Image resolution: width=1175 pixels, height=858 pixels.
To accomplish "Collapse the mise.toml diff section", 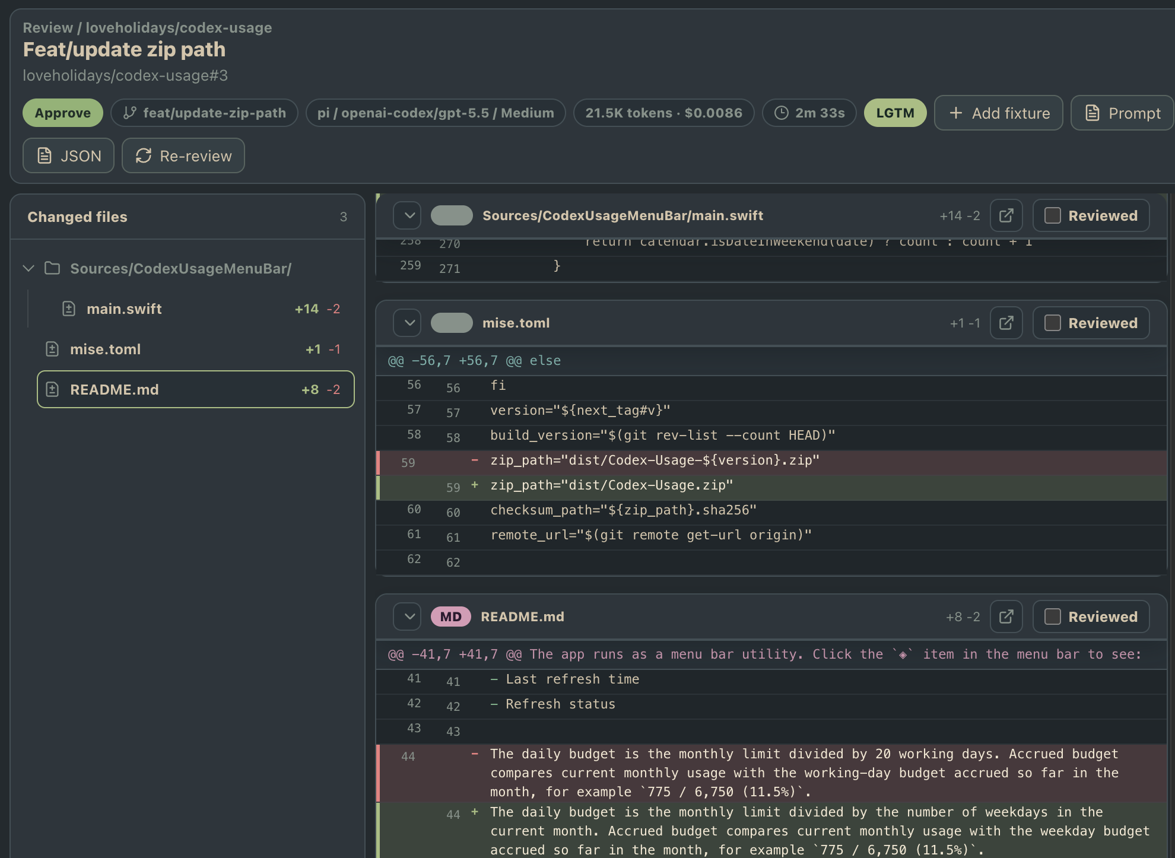I will coord(407,323).
